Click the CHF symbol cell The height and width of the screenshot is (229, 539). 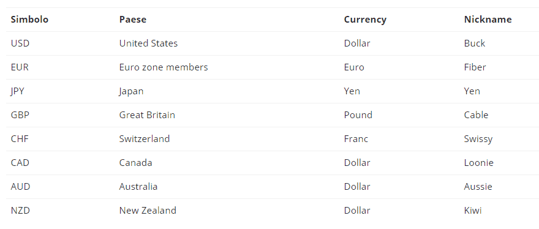[x=20, y=139]
